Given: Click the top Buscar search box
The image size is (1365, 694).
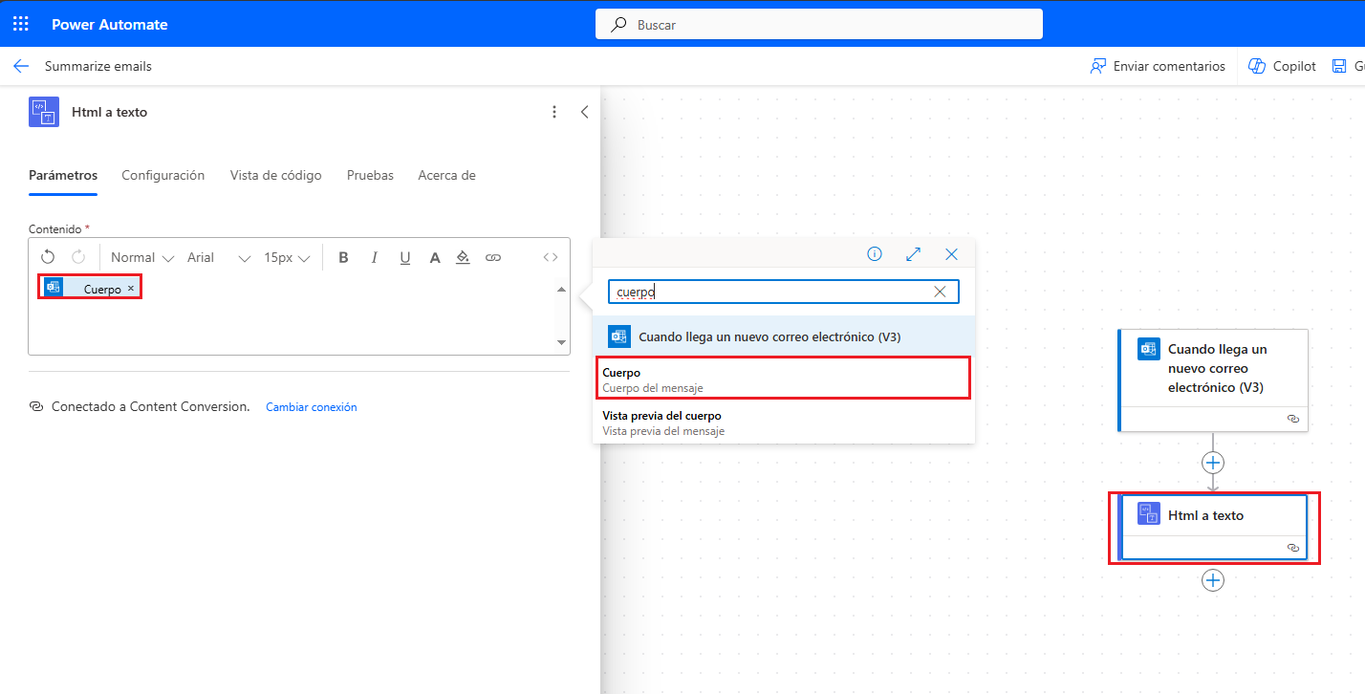Looking at the screenshot, I should coord(819,25).
